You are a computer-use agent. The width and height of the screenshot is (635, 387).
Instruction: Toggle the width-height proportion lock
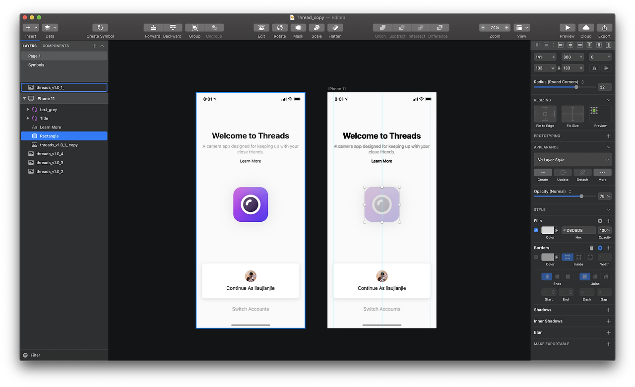[x=559, y=68]
